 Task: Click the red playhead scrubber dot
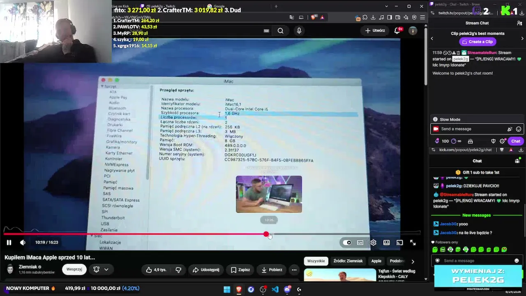pyautogui.click(x=266, y=234)
